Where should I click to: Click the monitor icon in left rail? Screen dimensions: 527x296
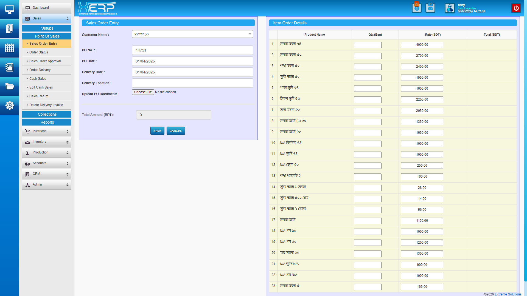9,10
